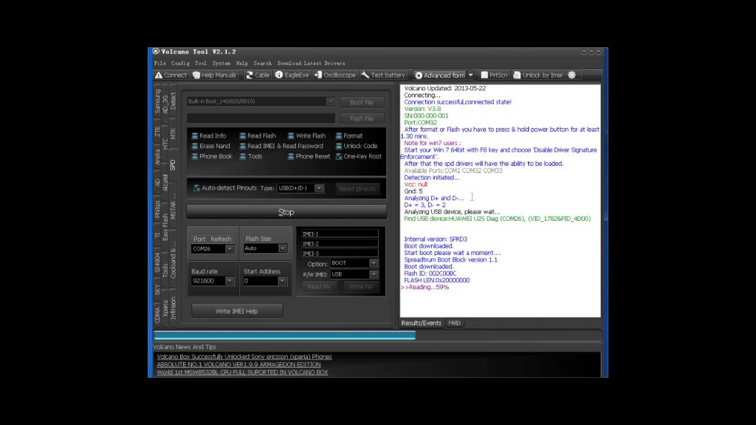This screenshot has height=425, width=756.
Task: Click the Read NV button
Action: [x=319, y=286]
